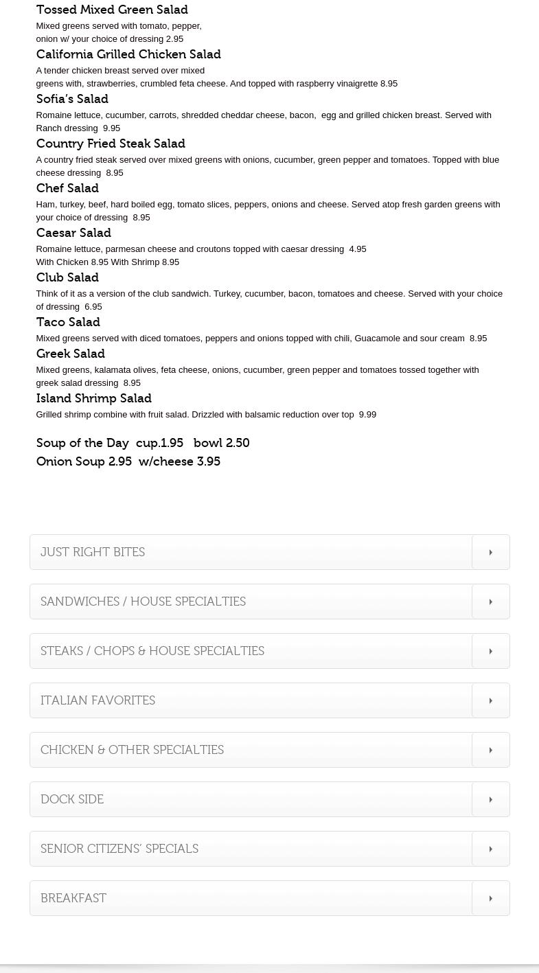Screen dimensions: 539x973
Task: Expand the JUST RIGHT BITES section arrow
Action: point(490,552)
